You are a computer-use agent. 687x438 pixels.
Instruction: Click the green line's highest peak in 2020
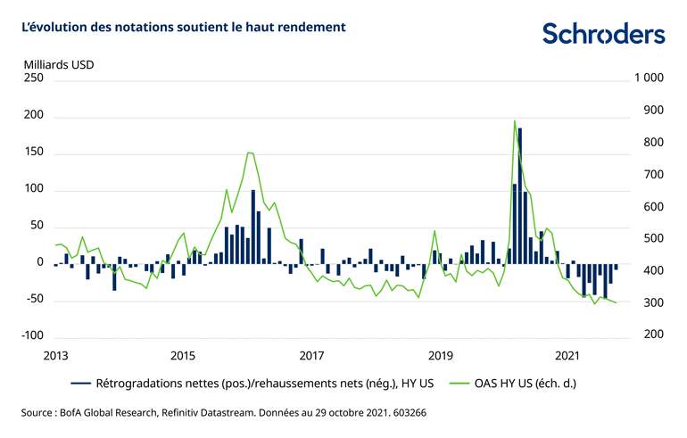point(515,121)
